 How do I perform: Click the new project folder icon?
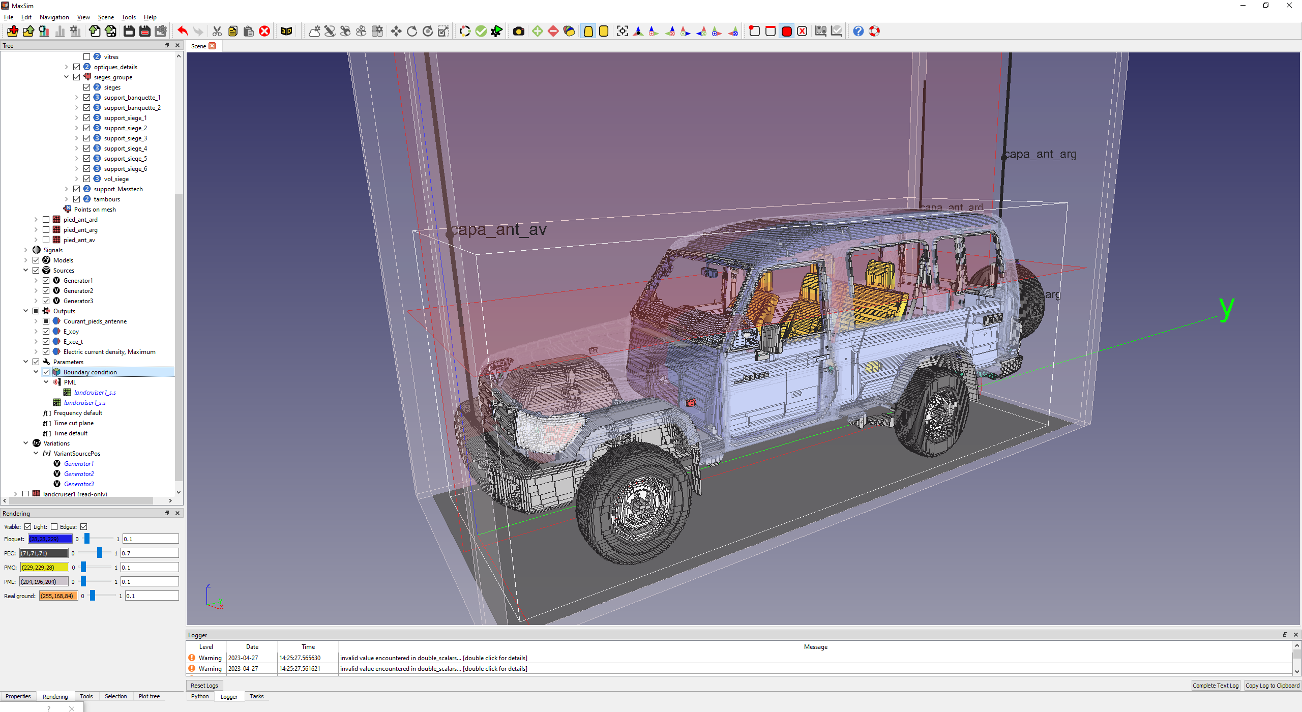click(13, 32)
